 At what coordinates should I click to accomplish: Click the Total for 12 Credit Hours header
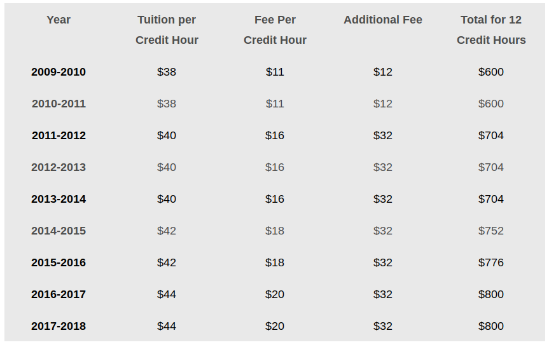pos(491,30)
